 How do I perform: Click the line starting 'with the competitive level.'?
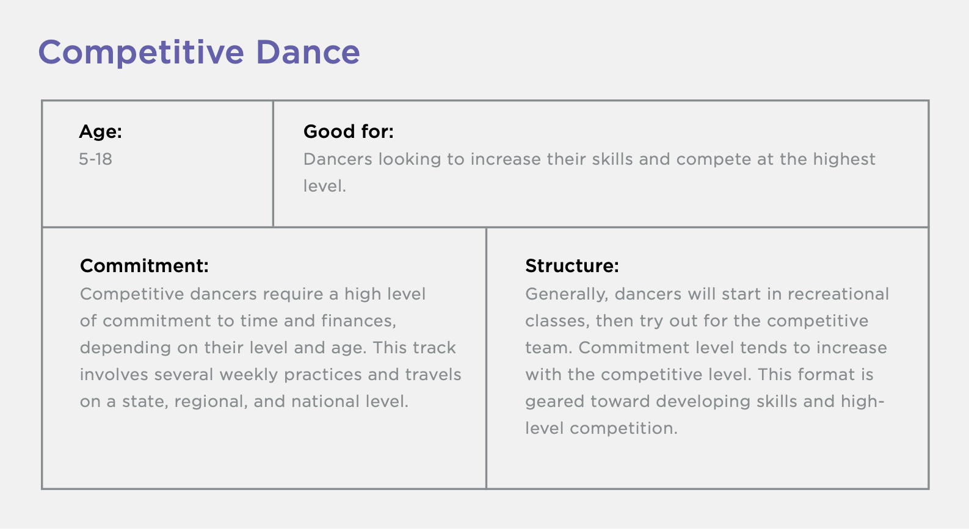(x=699, y=375)
